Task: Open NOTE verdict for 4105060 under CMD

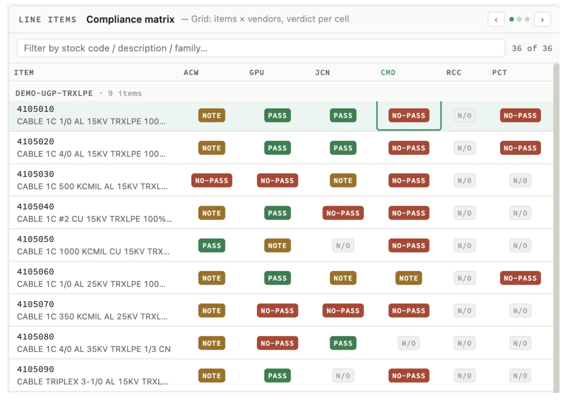Action: [x=409, y=278]
